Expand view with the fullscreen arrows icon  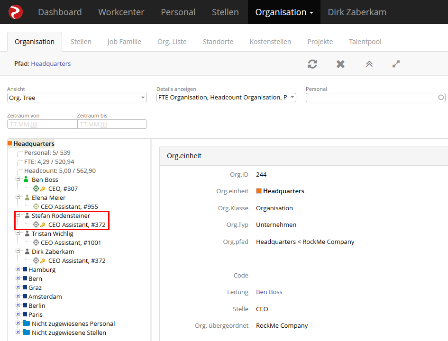tap(396, 64)
